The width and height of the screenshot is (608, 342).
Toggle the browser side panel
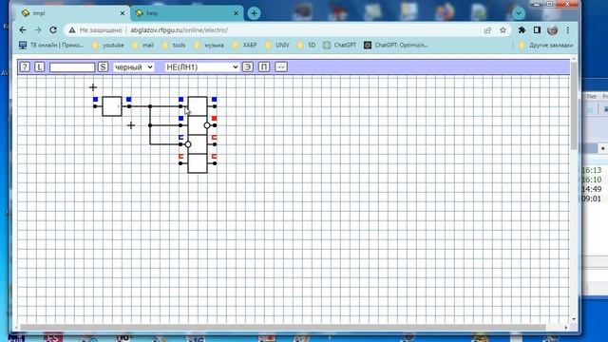(x=537, y=29)
